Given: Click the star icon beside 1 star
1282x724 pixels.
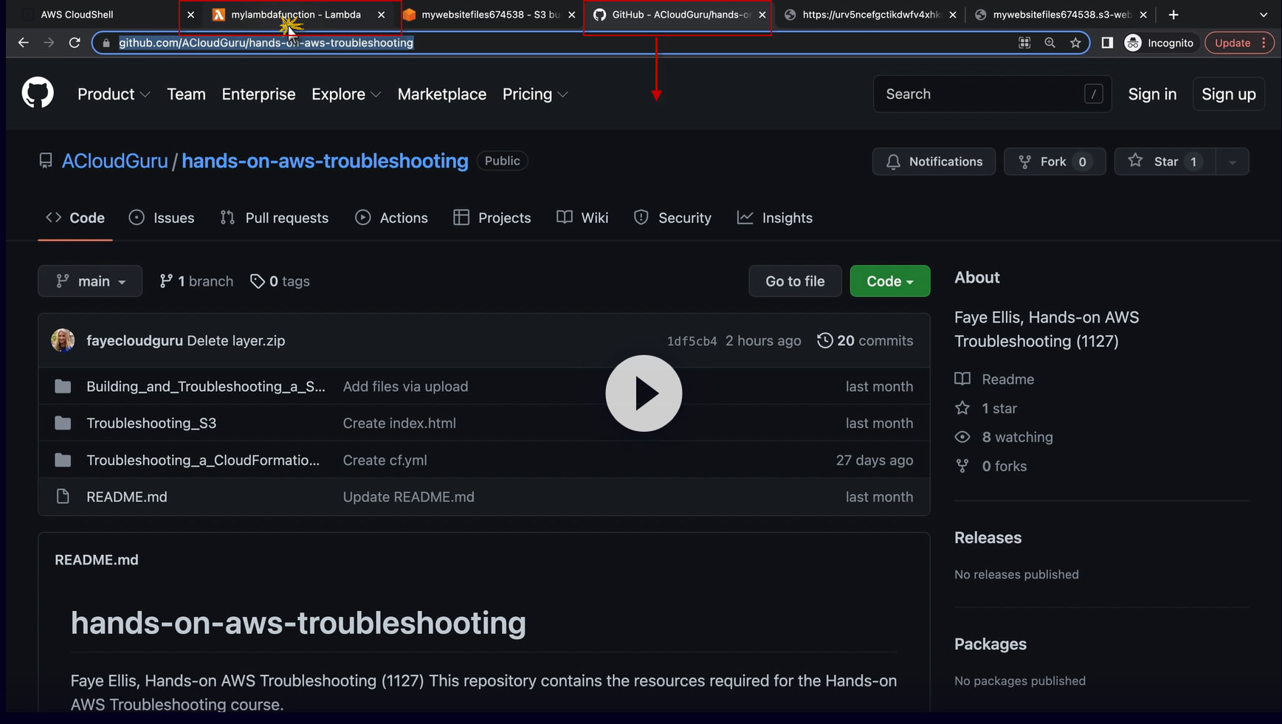Looking at the screenshot, I should coord(962,408).
